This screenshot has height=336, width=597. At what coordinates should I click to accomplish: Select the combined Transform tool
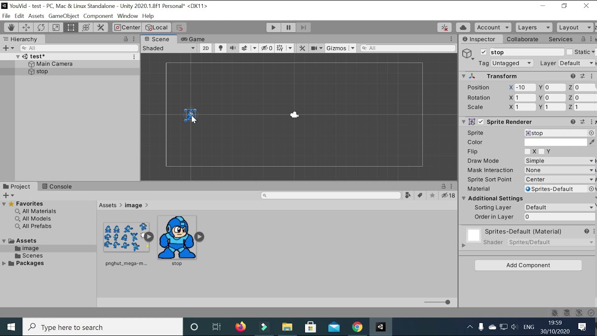(86, 28)
